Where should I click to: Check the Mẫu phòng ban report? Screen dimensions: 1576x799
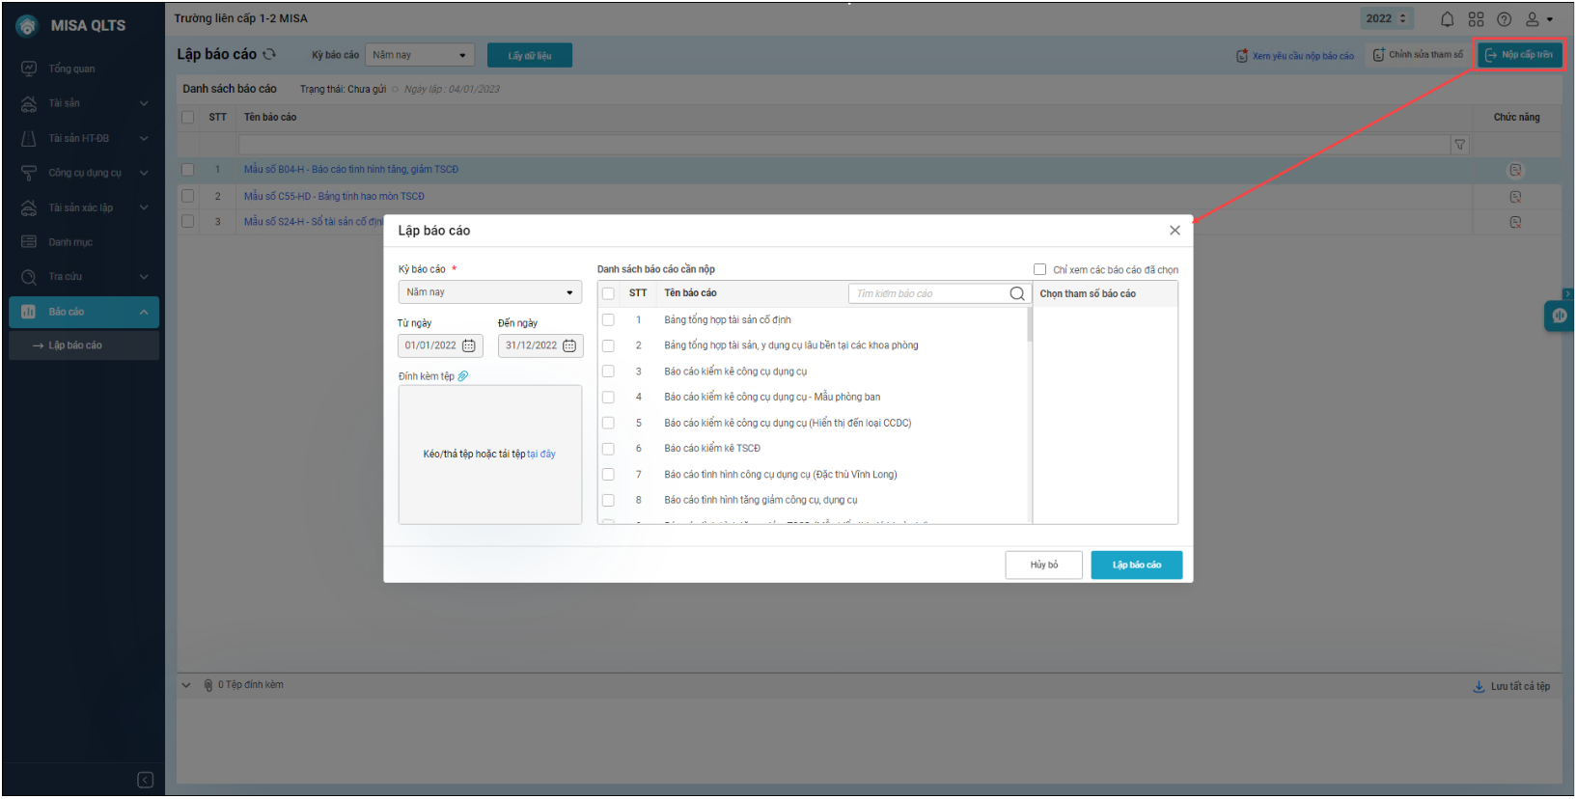coord(608,397)
